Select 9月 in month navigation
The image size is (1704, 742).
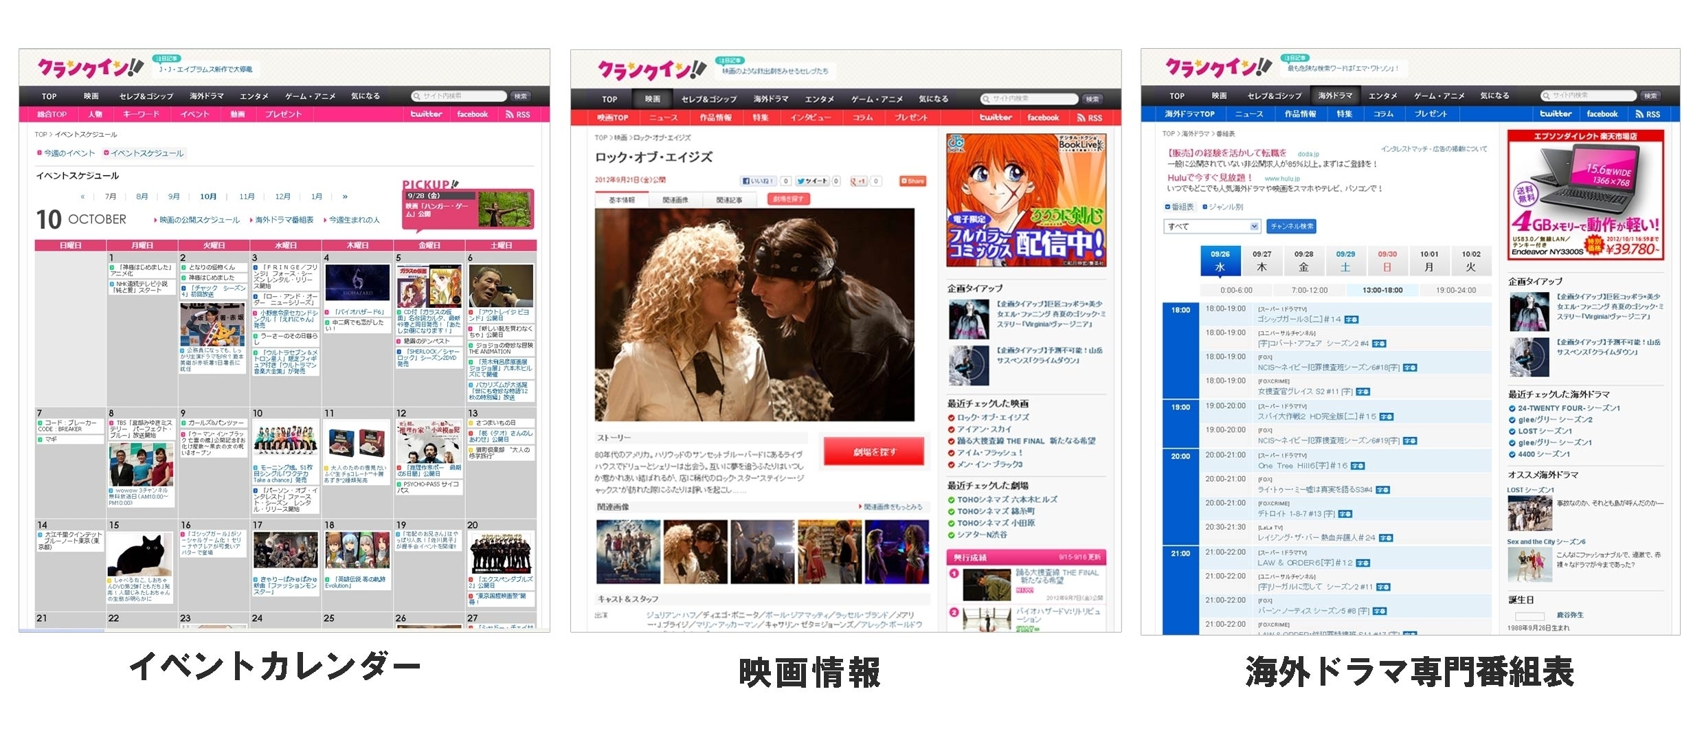(174, 196)
